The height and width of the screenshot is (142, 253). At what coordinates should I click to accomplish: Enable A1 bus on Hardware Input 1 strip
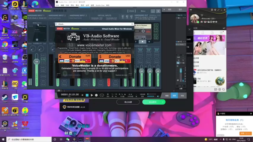43,55
